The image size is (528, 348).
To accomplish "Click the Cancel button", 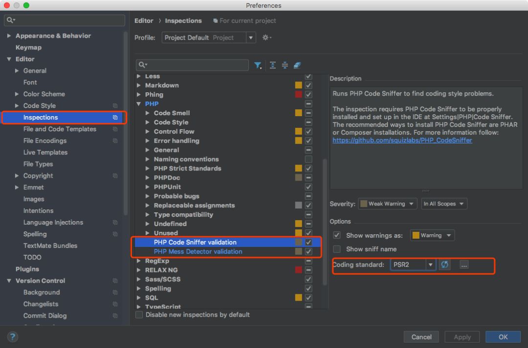I will [421, 337].
